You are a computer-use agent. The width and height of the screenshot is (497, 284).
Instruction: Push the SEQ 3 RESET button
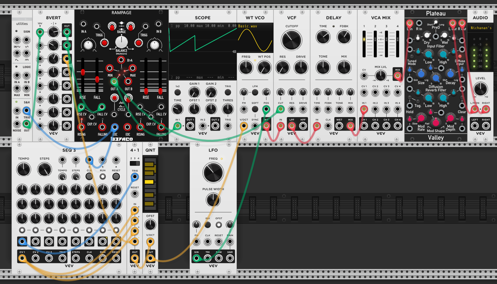coord(116,176)
